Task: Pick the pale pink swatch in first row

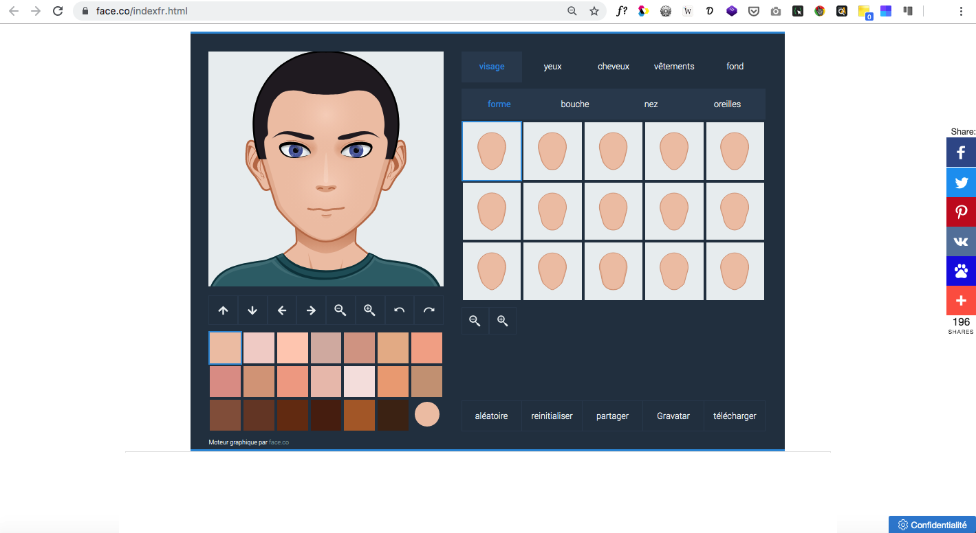Action: tap(259, 348)
